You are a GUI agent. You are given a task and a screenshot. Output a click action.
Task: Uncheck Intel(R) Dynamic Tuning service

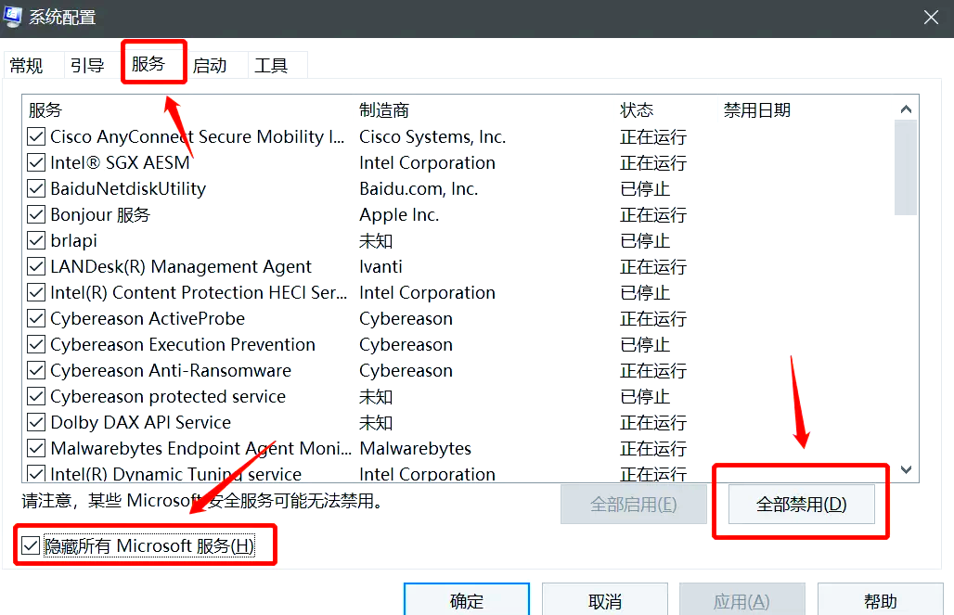click(36, 474)
